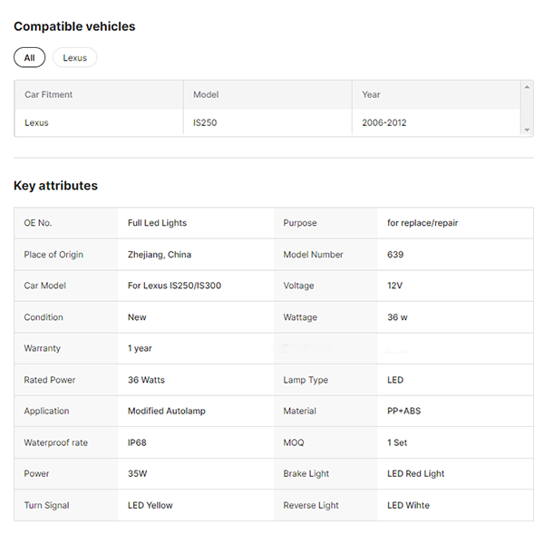Select the IS250 model cell

coord(205,122)
